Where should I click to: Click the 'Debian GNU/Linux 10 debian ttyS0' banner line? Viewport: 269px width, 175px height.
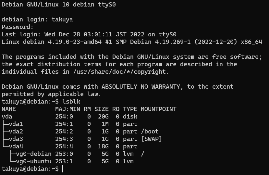pyautogui.click(x=59, y=5)
